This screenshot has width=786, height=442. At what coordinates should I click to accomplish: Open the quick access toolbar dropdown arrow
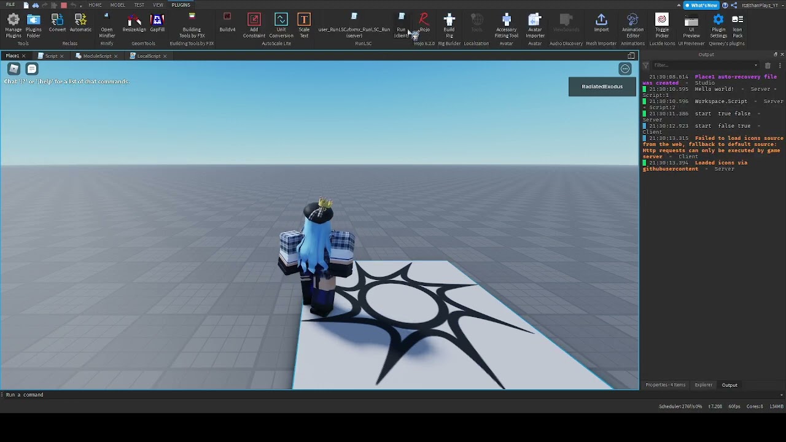coord(80,6)
